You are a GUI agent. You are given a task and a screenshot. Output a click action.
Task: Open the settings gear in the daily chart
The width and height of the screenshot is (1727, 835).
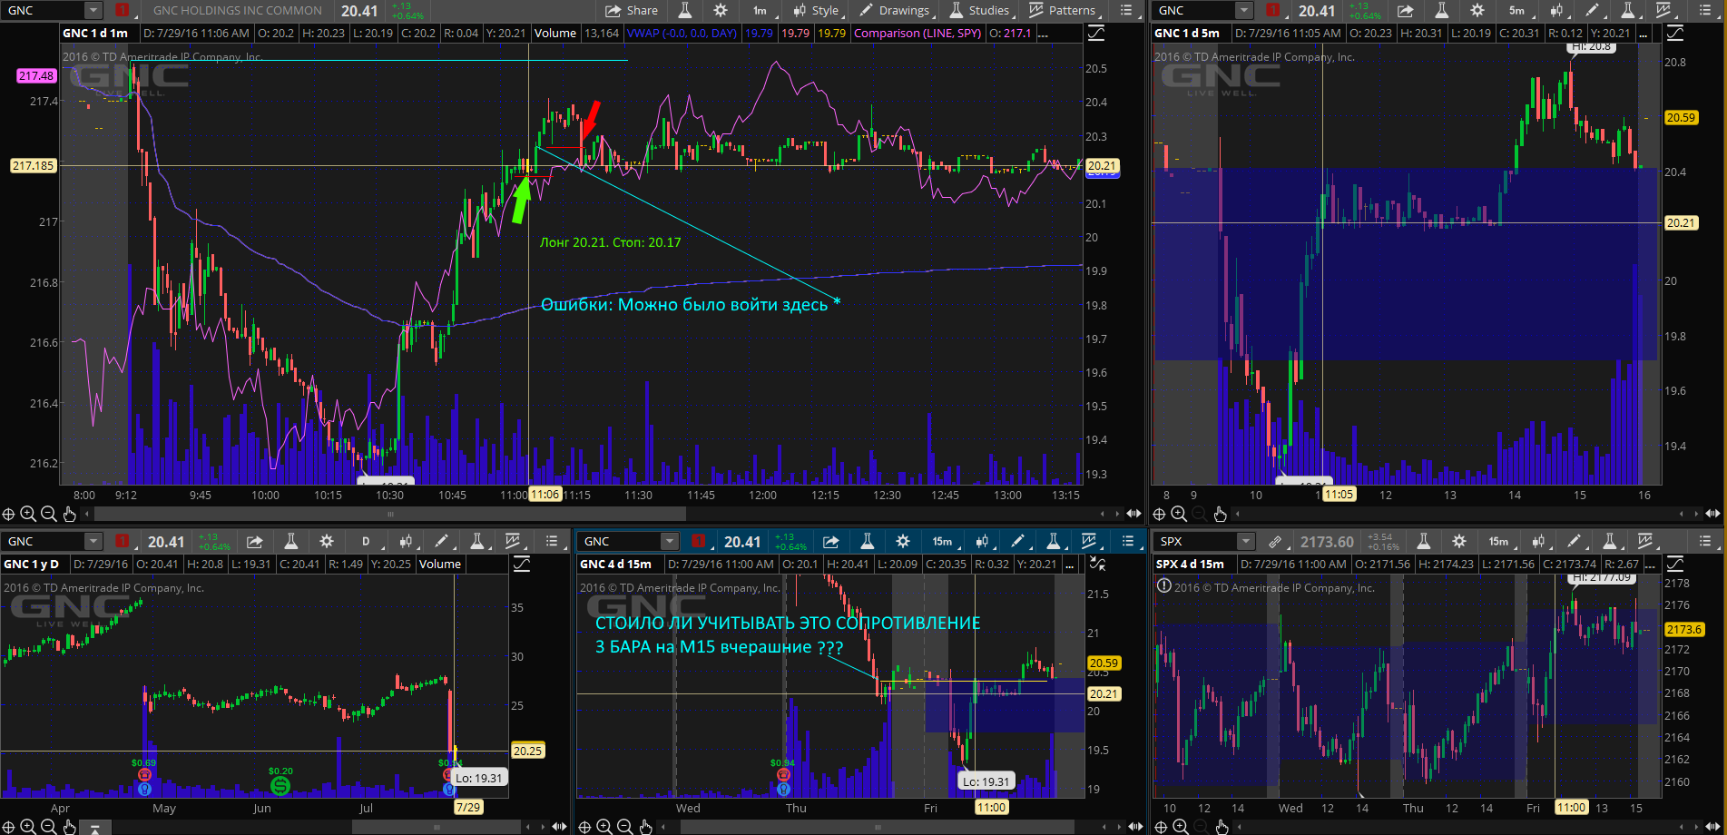coord(327,541)
